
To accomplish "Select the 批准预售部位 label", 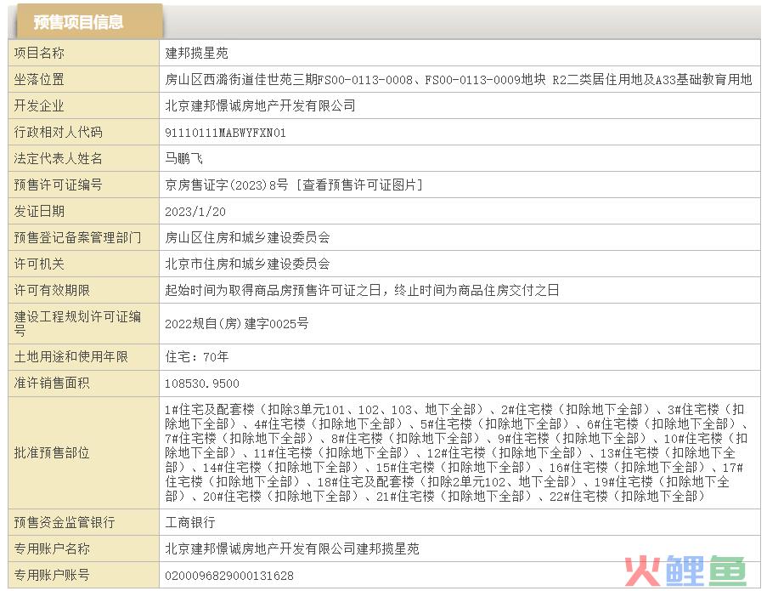I will (x=52, y=453).
